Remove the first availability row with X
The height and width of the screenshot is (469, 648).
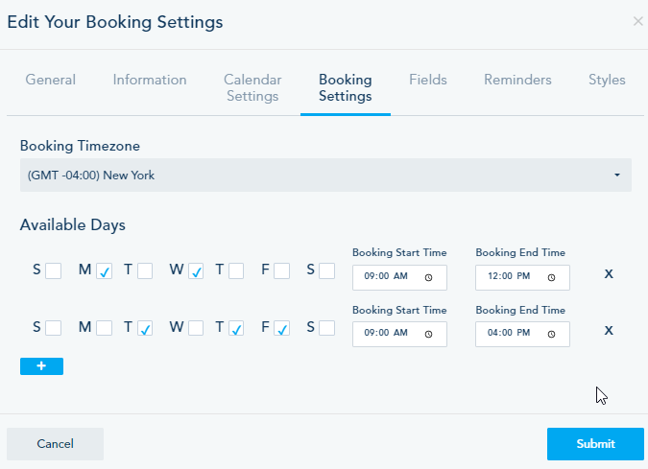(609, 274)
